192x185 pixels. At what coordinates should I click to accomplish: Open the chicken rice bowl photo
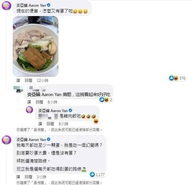(36, 46)
